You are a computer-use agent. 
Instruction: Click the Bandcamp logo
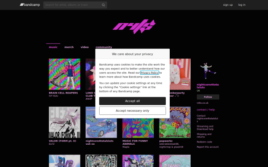tap(30, 5)
